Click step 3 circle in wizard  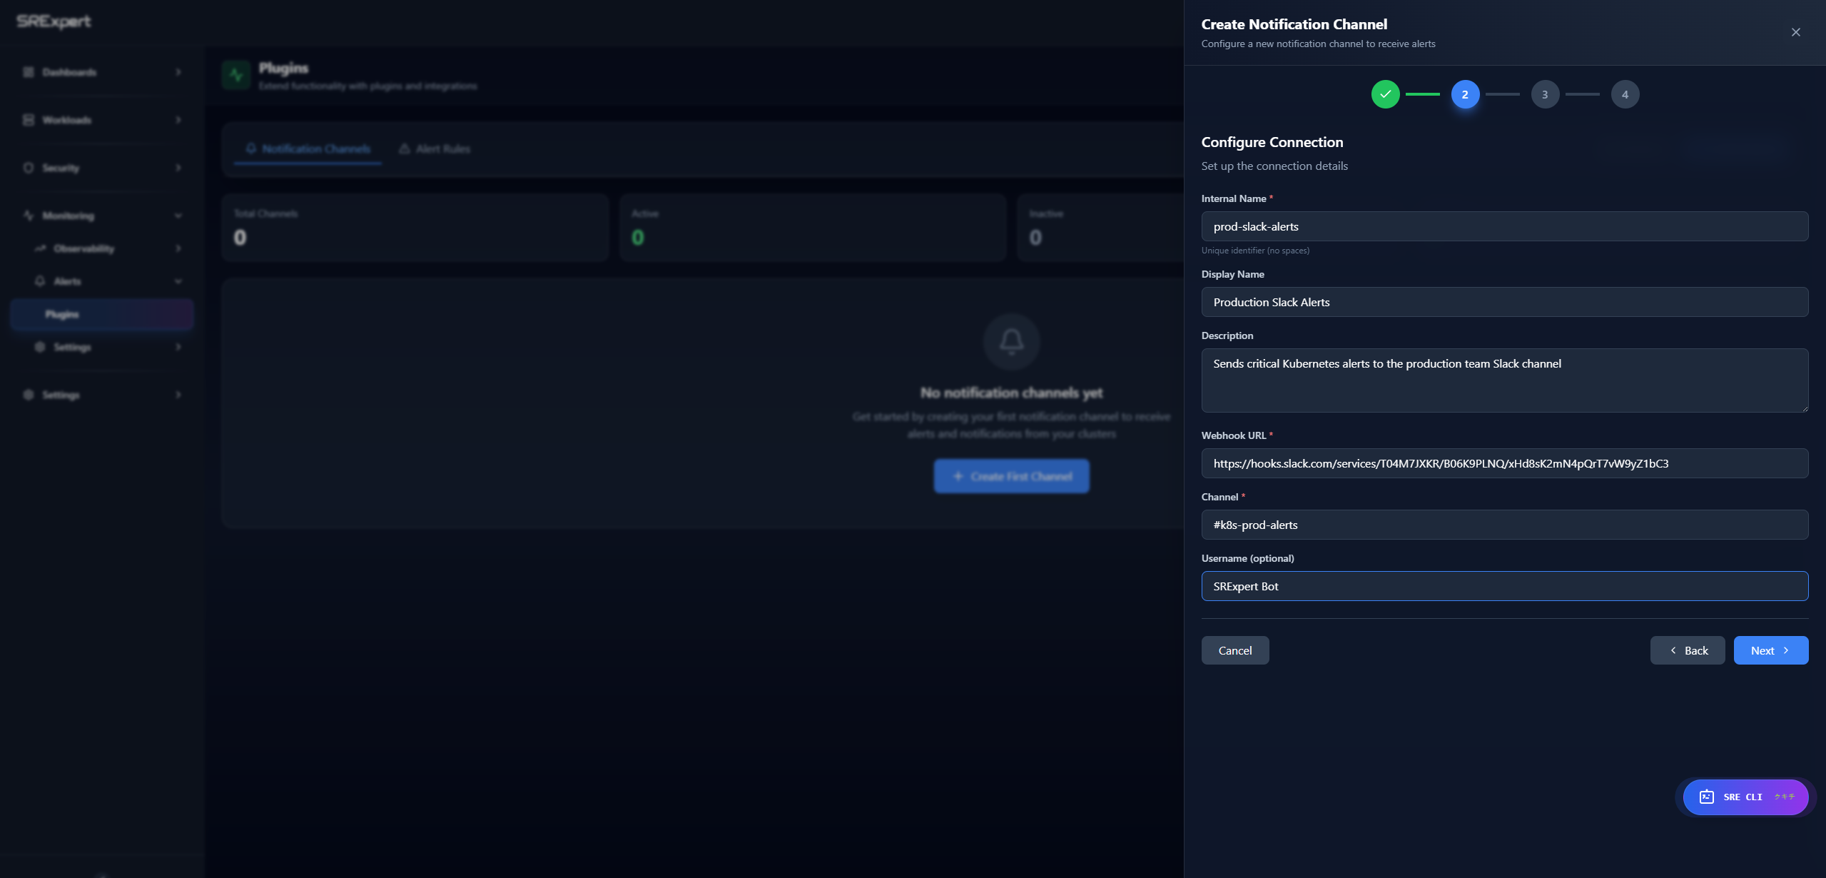click(x=1545, y=94)
